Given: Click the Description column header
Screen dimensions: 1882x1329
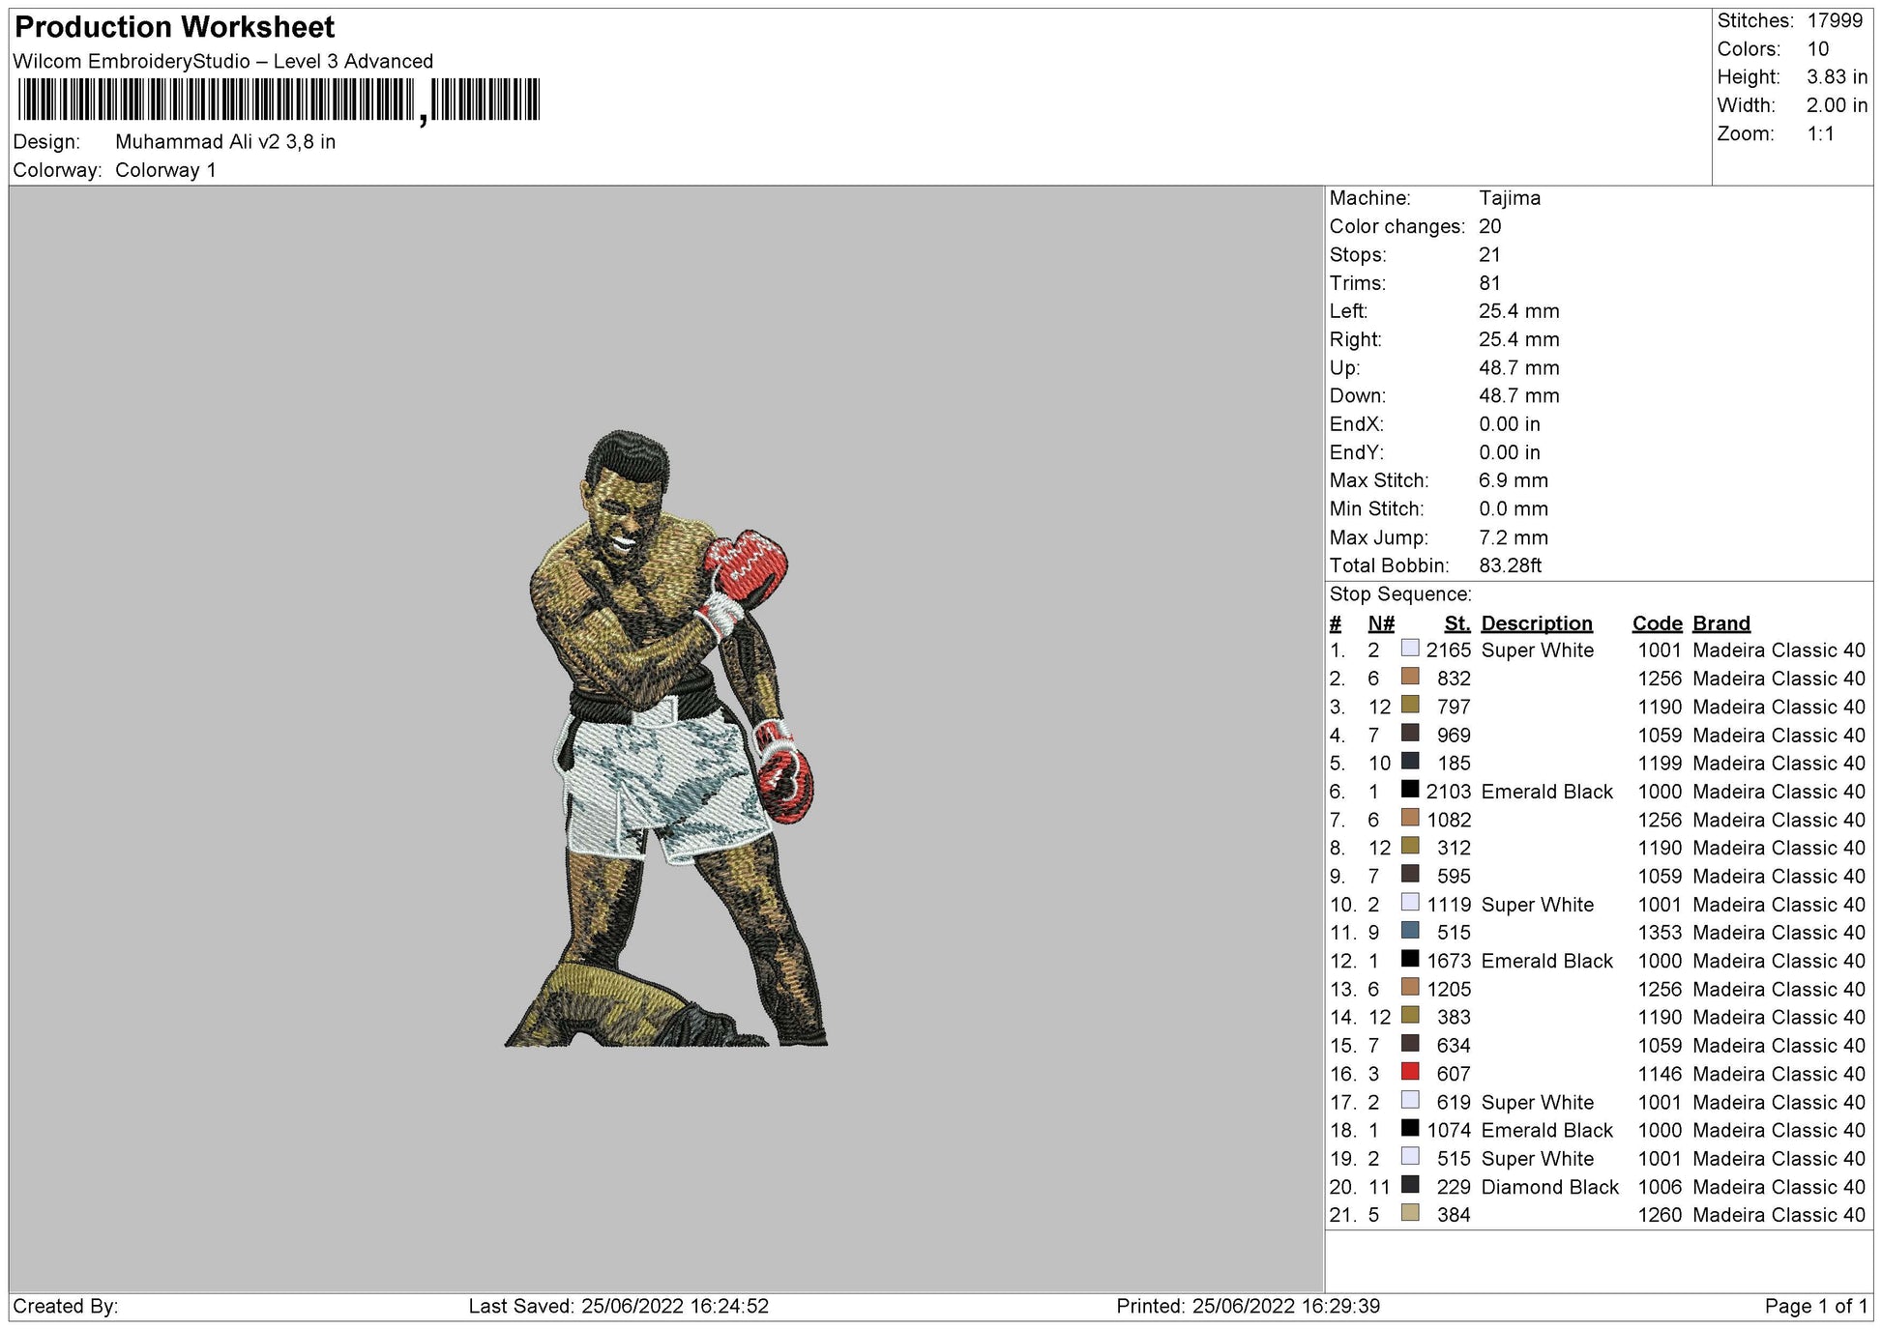Looking at the screenshot, I should 1536,623.
